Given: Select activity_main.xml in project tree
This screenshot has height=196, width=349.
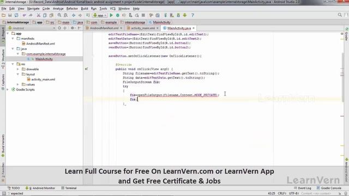Looking at the screenshot, I should click(x=43, y=79).
